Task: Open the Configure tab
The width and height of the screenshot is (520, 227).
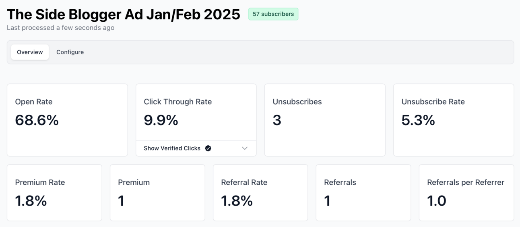Action: 70,52
